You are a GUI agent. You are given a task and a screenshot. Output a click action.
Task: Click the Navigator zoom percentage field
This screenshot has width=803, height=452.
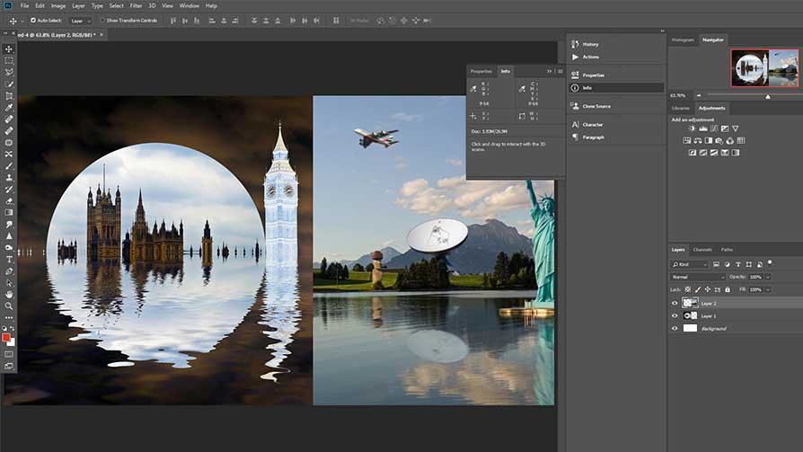pos(678,96)
